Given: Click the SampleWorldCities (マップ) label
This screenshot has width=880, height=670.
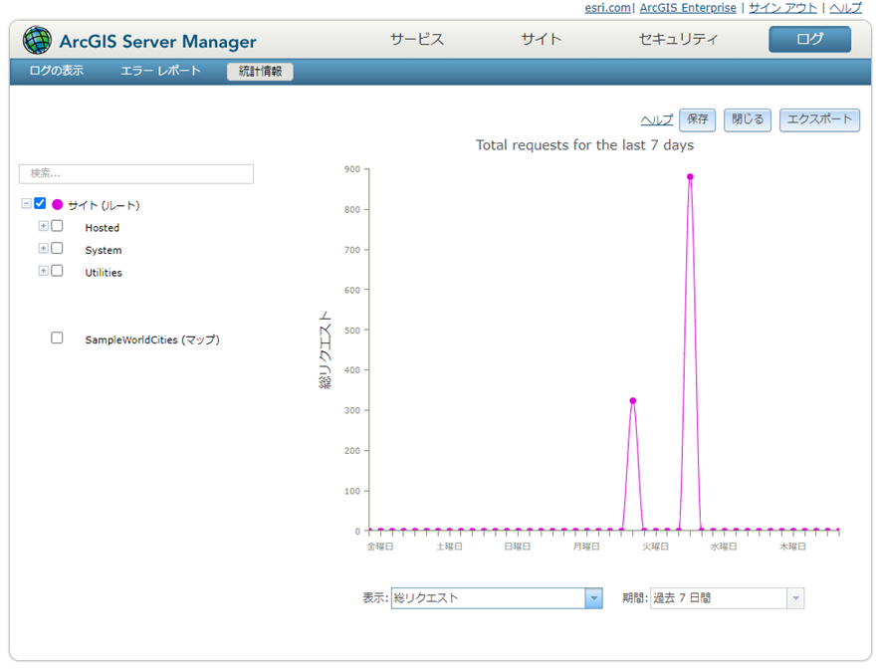Looking at the screenshot, I should [152, 340].
